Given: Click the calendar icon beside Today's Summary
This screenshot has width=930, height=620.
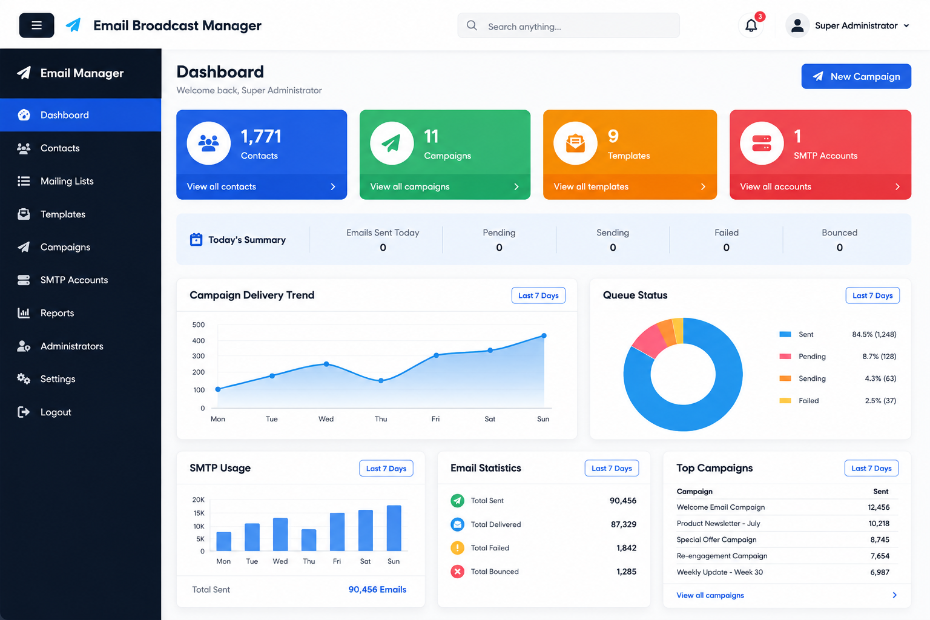Looking at the screenshot, I should point(196,240).
